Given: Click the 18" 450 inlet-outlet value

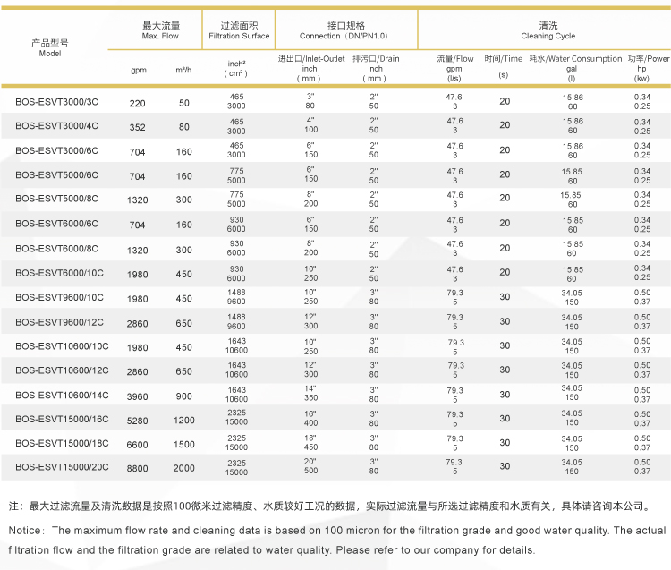Looking at the screenshot, I should click(x=310, y=442).
